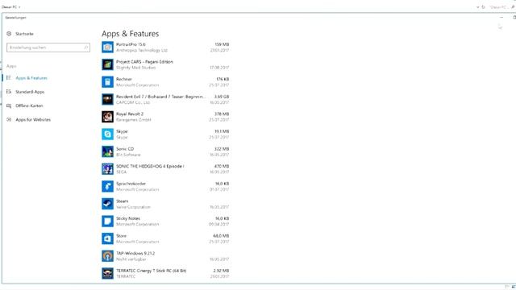Select the Sprachrekorder list entry
The image size is (516, 290).
click(165, 186)
